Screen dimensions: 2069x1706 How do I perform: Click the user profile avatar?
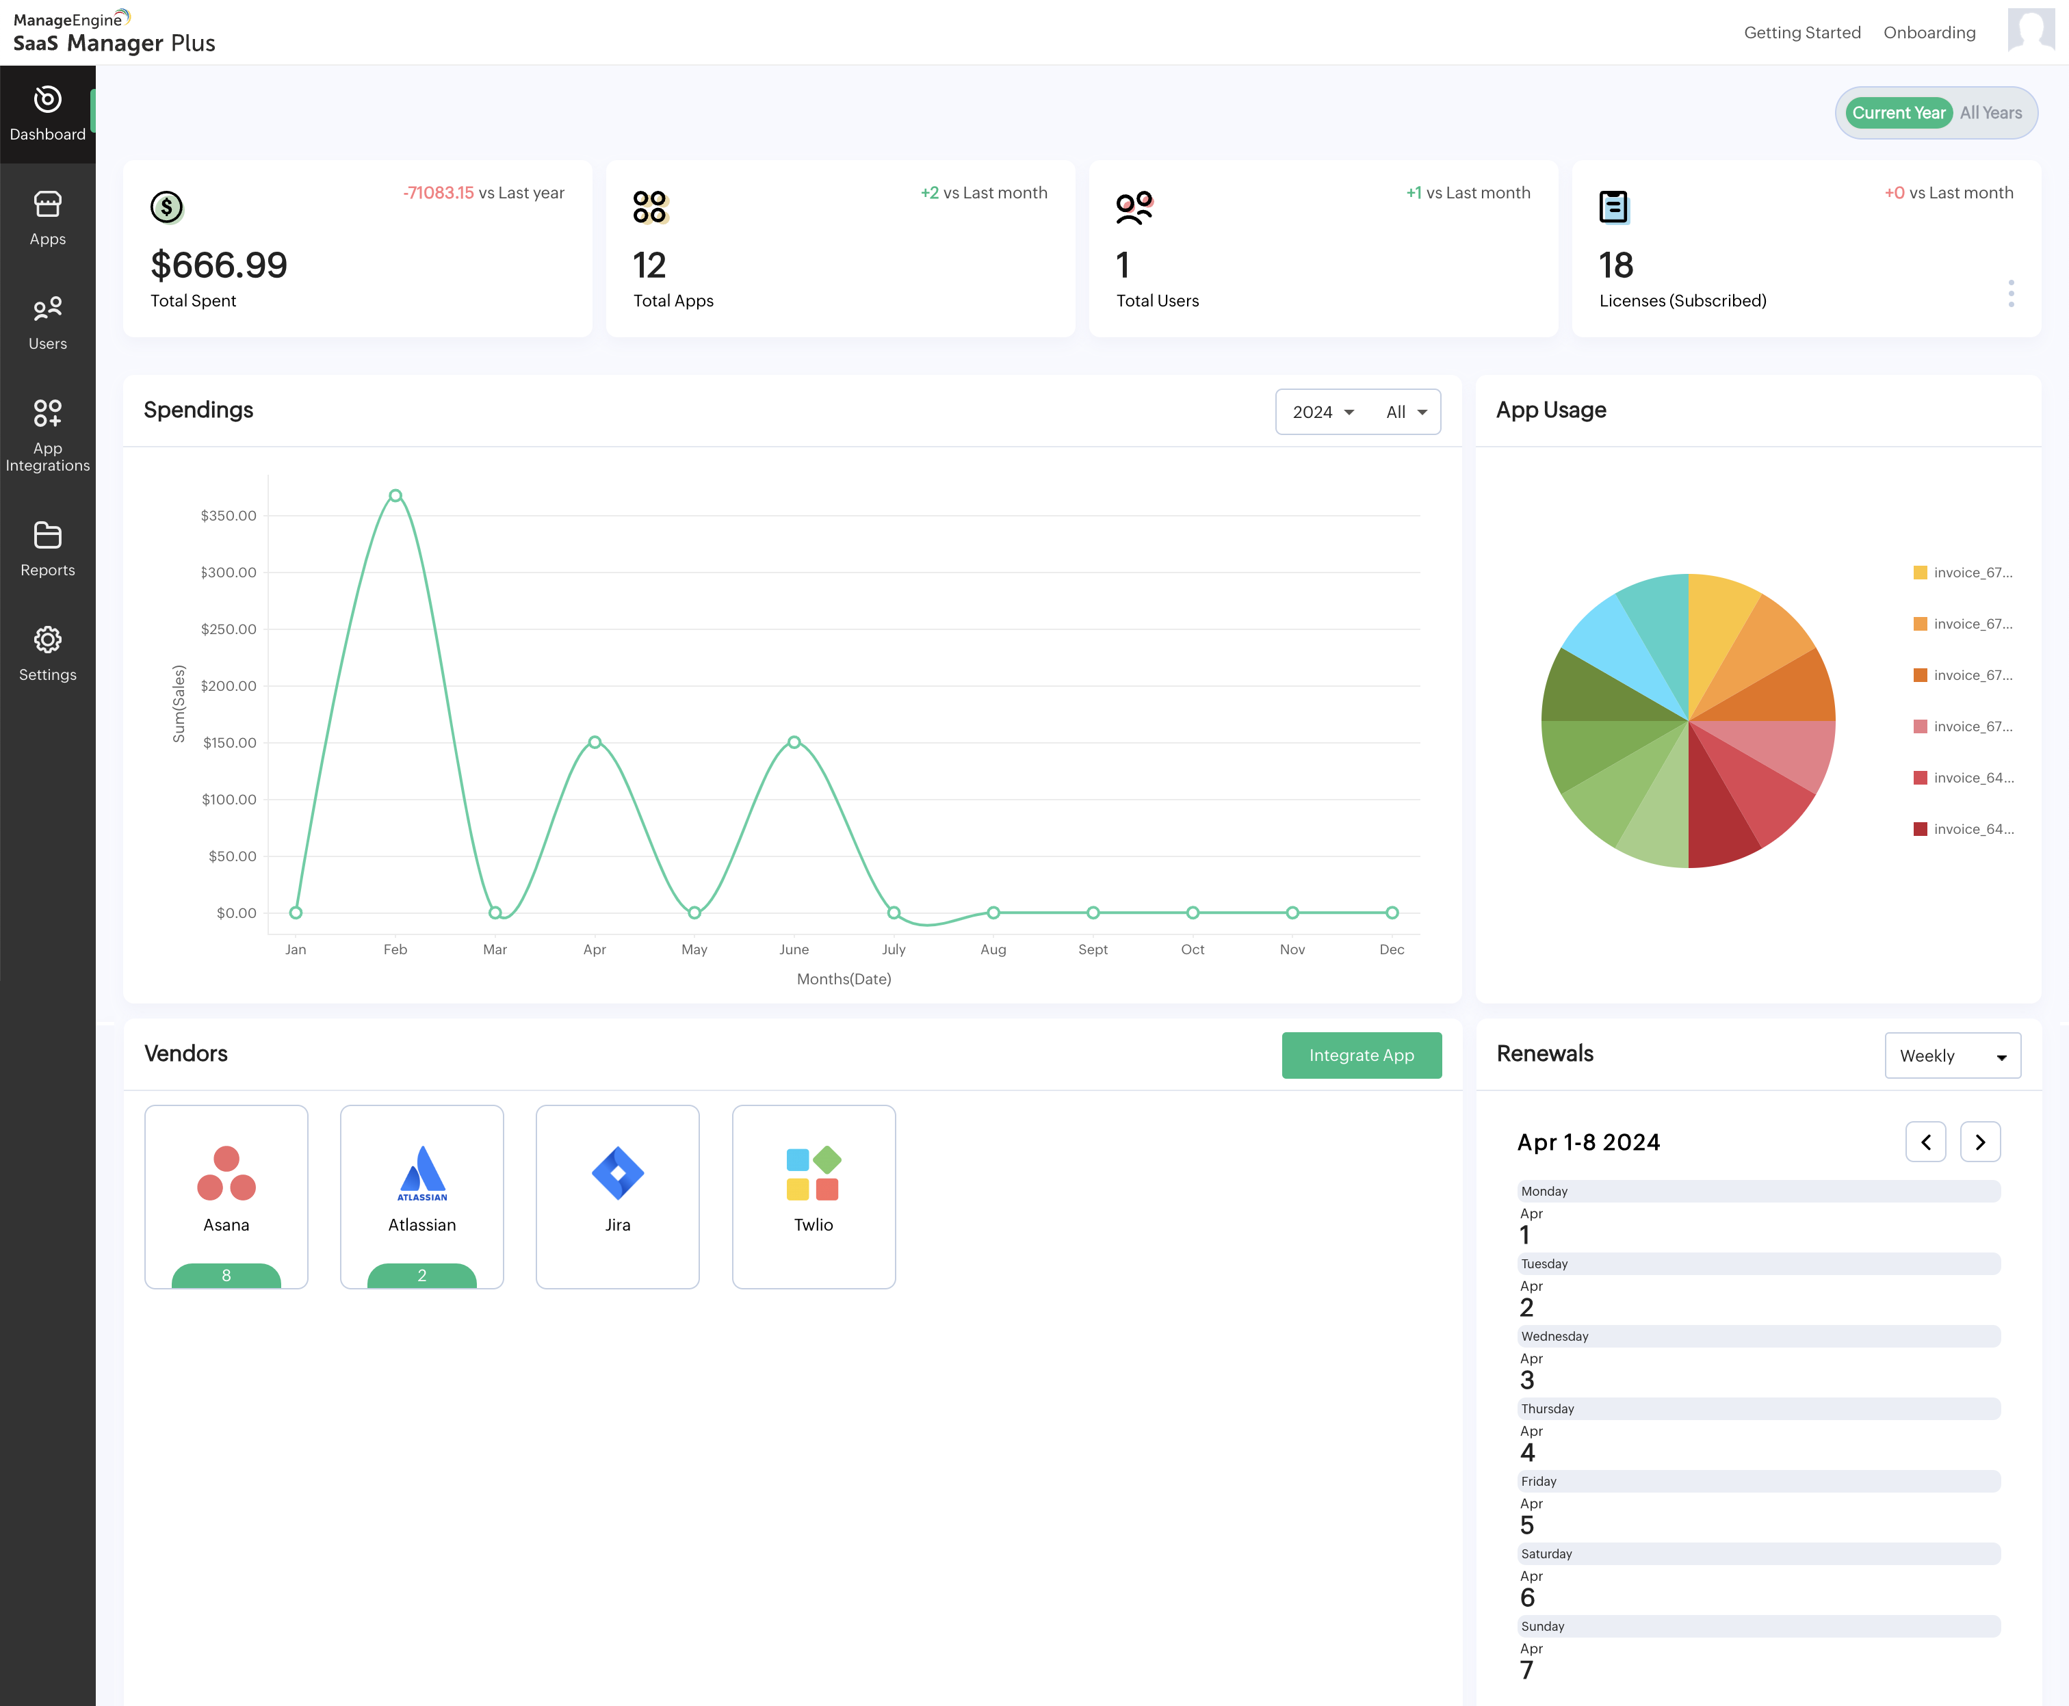(2030, 31)
